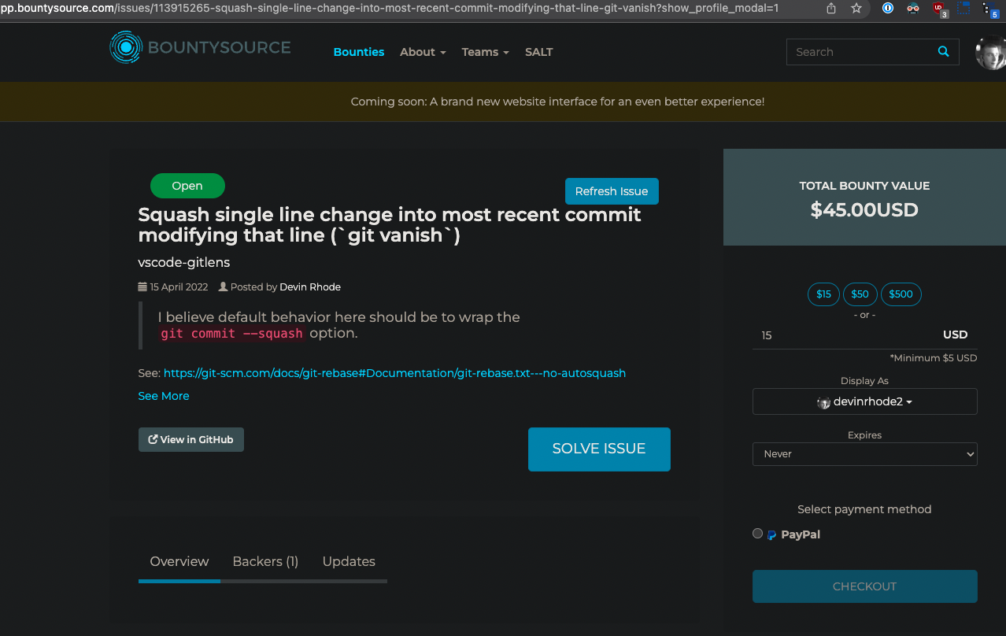Open the git-scm.com documentation link

pyautogui.click(x=394, y=373)
